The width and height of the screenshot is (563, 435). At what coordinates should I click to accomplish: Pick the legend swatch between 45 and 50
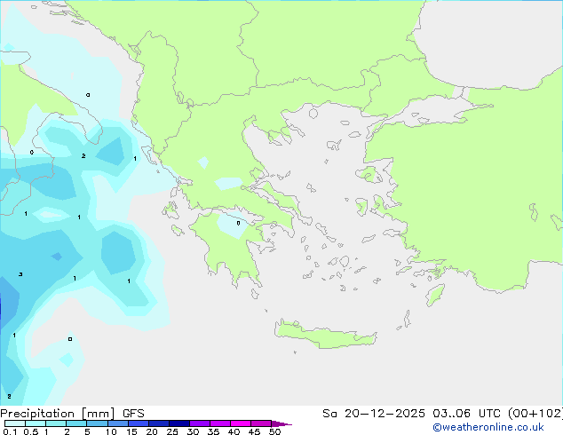click(x=261, y=423)
